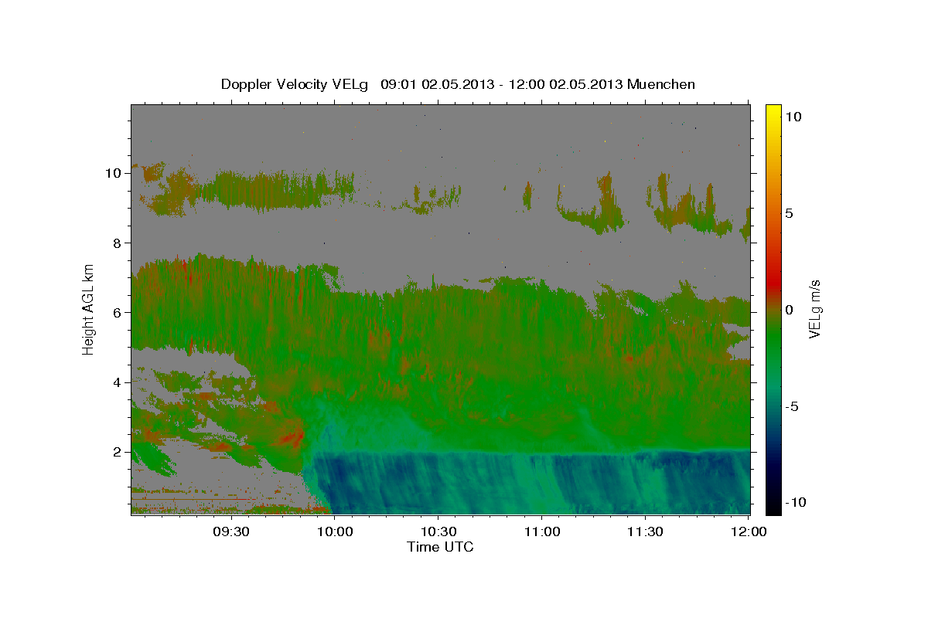Click the 'Height AGL km' axis label
The image size is (928, 618).
[x=89, y=309]
